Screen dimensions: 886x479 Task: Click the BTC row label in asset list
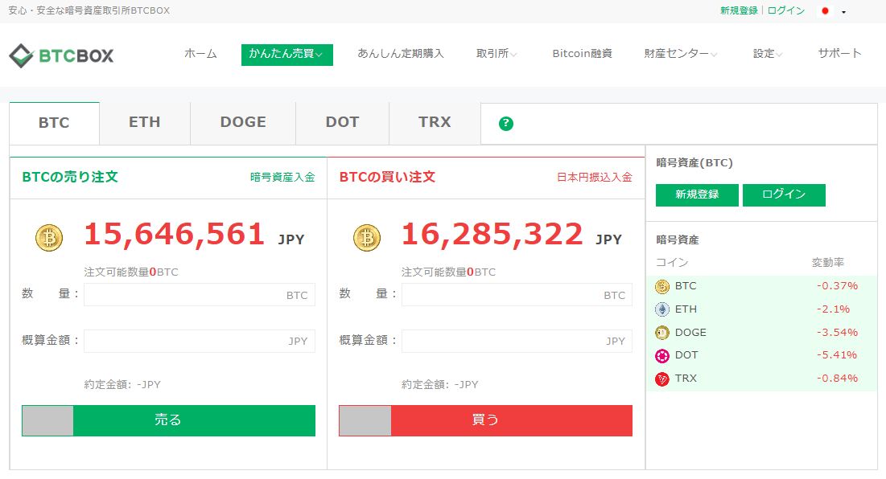686,286
